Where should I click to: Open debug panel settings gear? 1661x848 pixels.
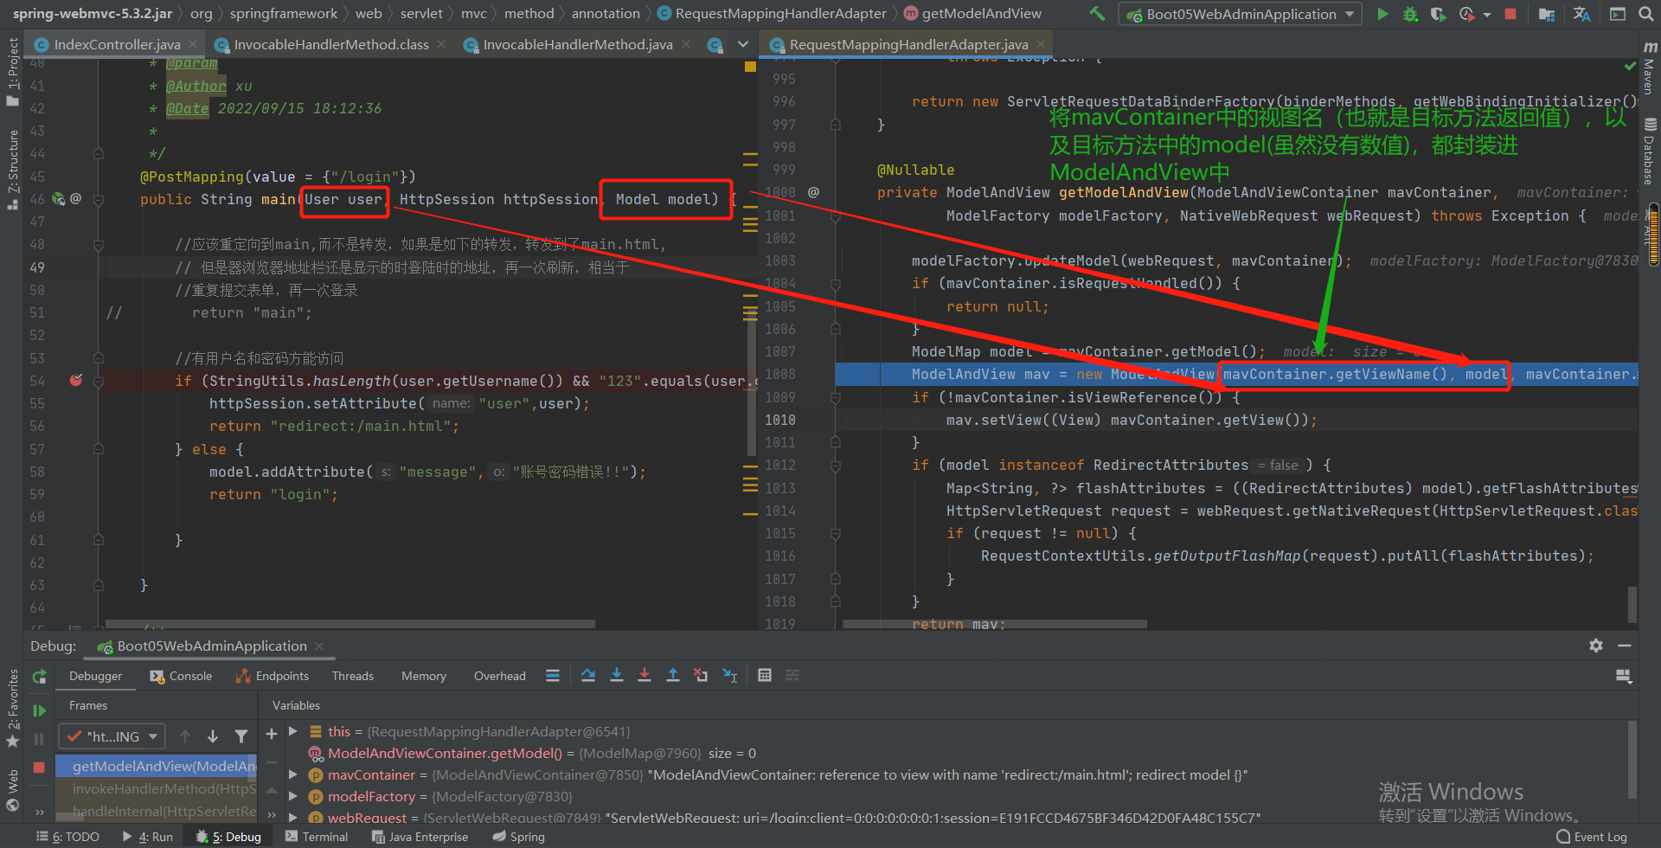click(1596, 646)
